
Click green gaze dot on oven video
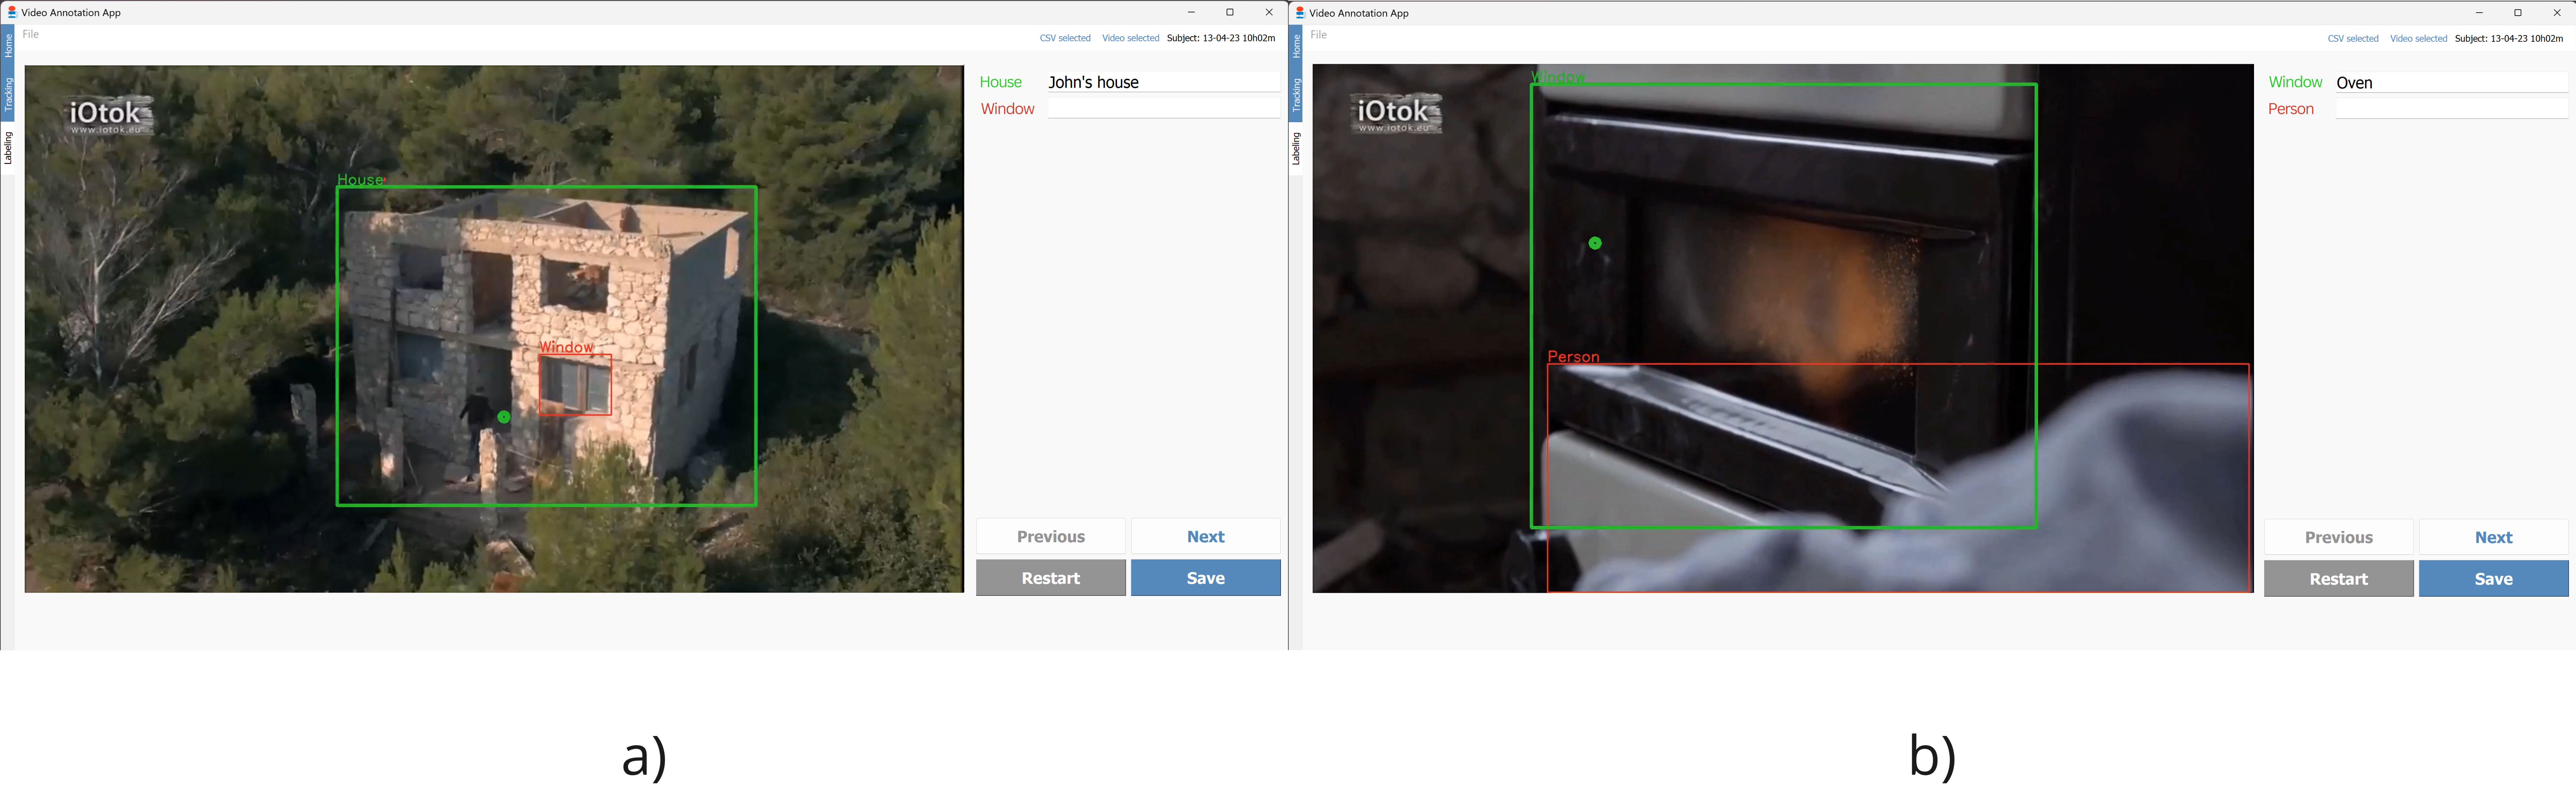(1595, 243)
